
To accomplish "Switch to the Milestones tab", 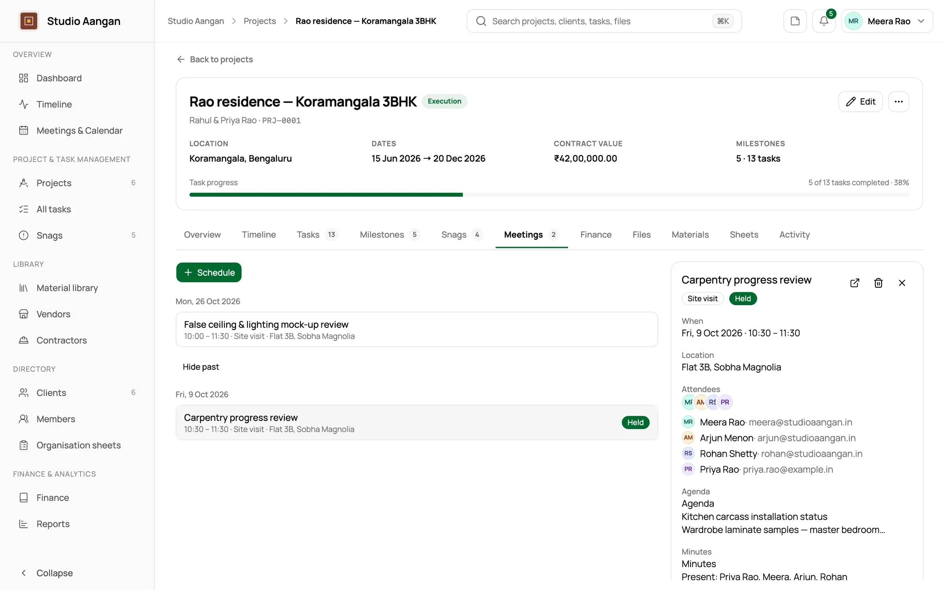I will 390,234.
